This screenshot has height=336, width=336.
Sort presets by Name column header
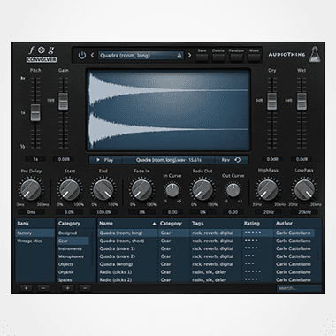pos(128,224)
